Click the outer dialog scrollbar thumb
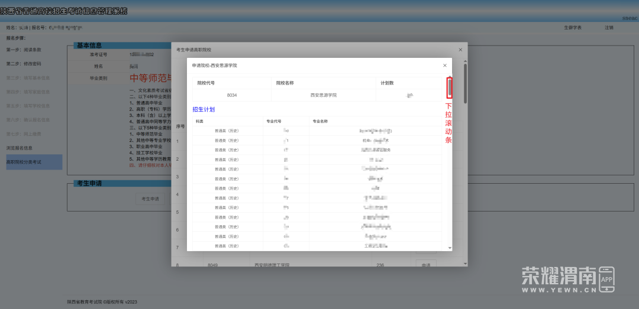This screenshot has width=639, height=309. click(465, 83)
